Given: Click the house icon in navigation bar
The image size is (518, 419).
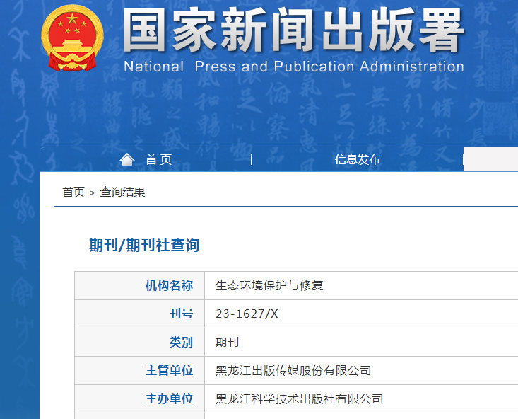Looking at the screenshot, I should (127, 159).
